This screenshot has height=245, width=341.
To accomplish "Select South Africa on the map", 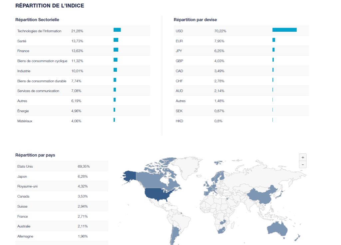I will tap(222, 228).
